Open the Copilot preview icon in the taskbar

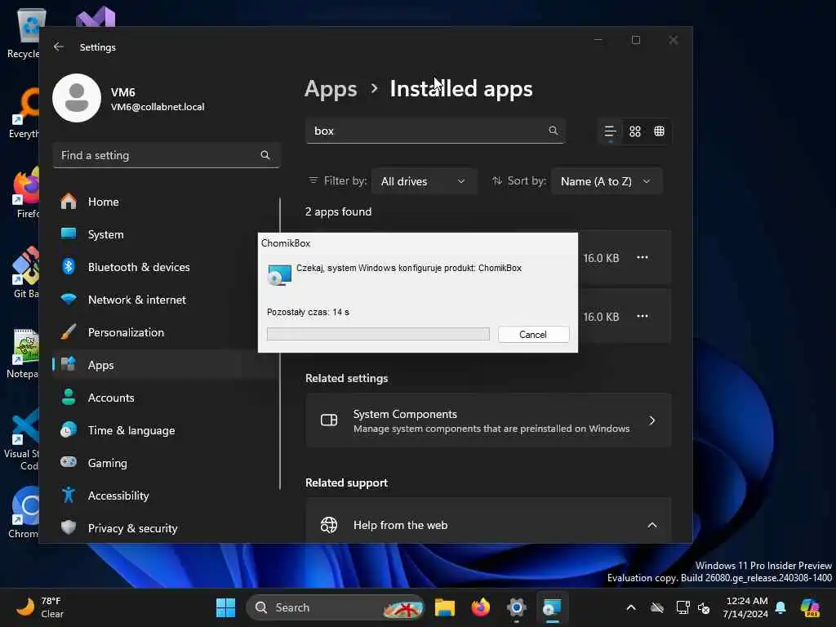809,607
